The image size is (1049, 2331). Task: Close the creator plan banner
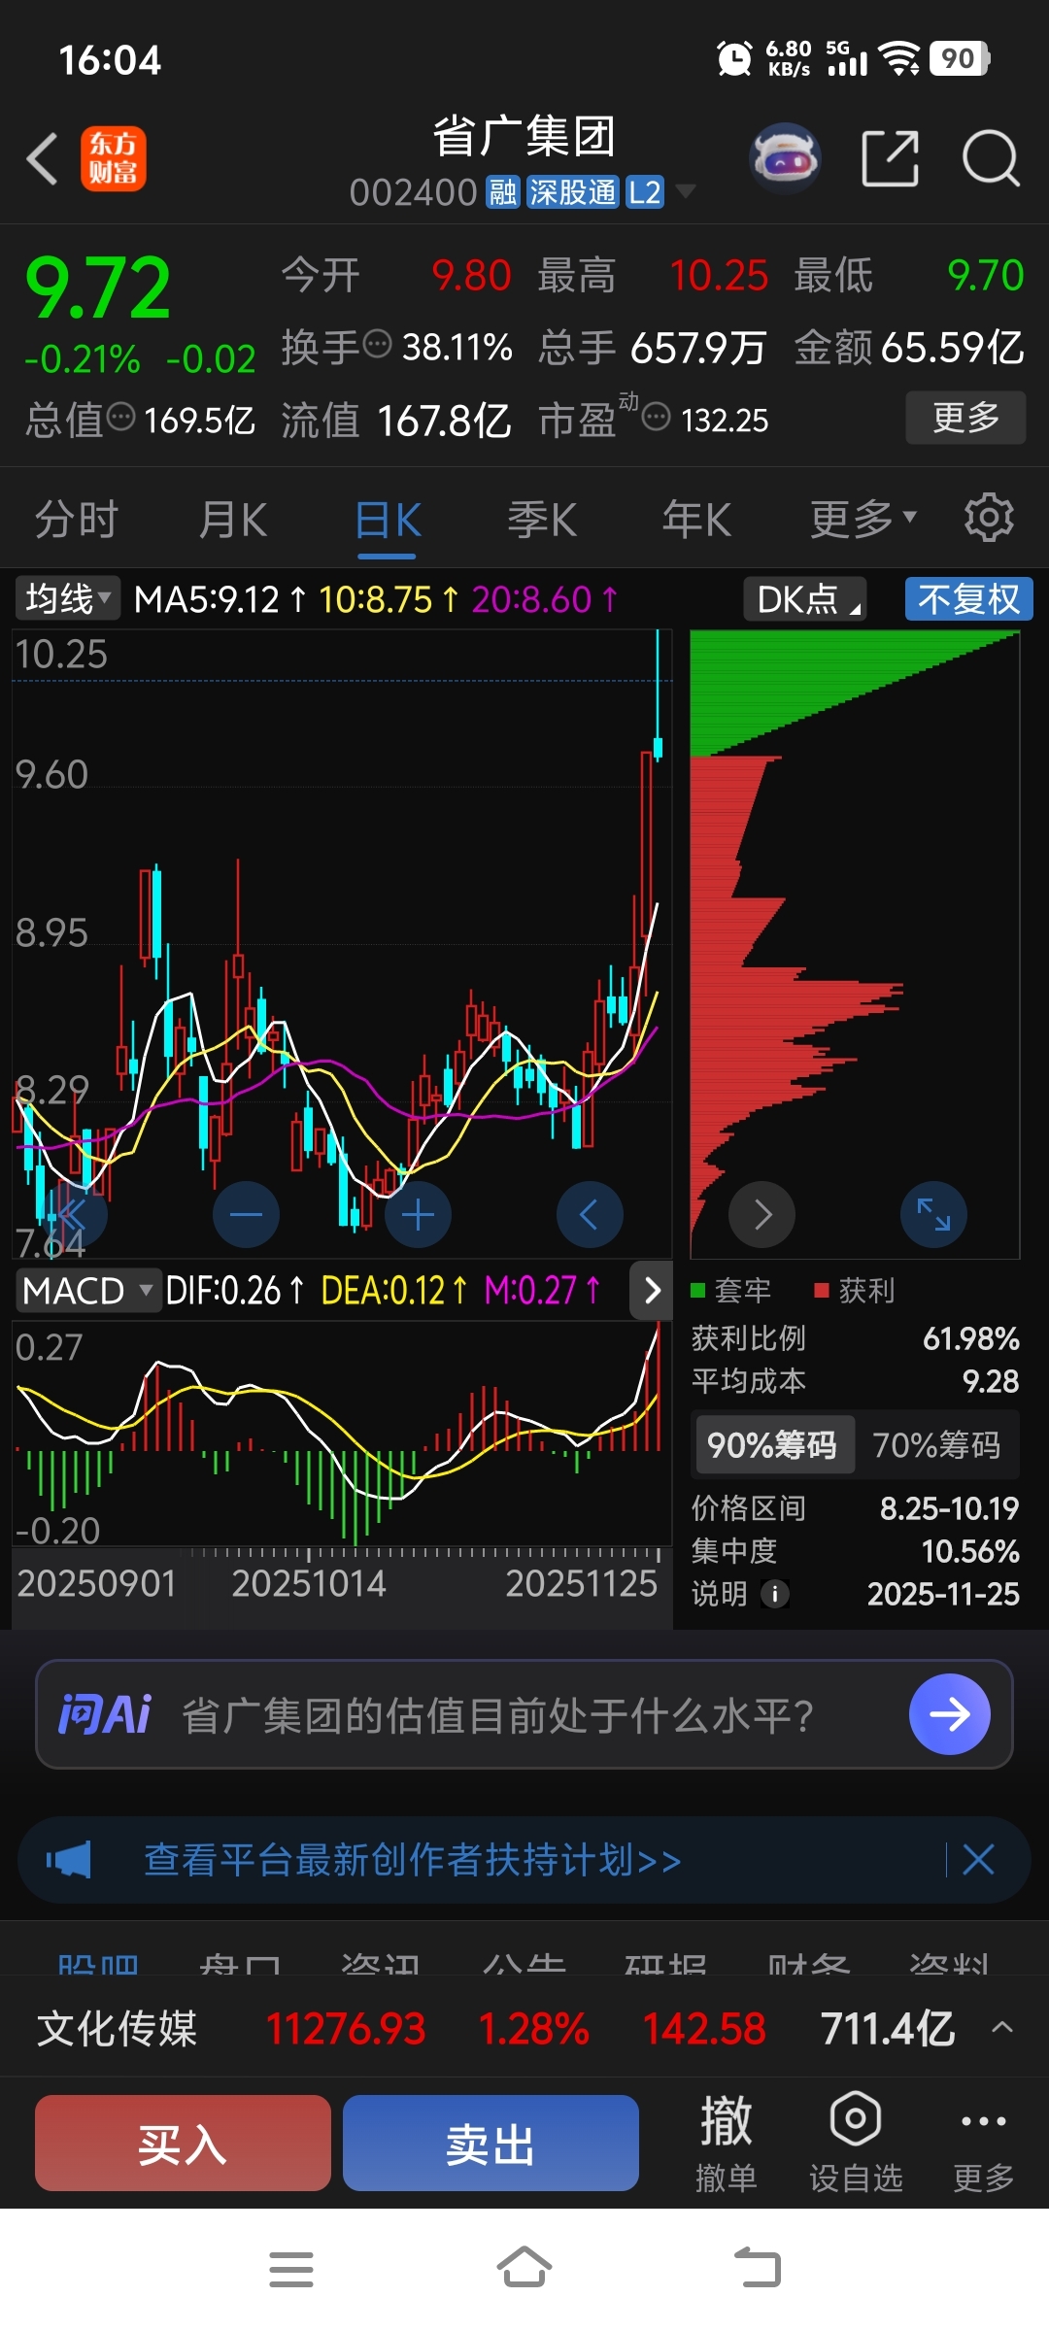point(978,1860)
